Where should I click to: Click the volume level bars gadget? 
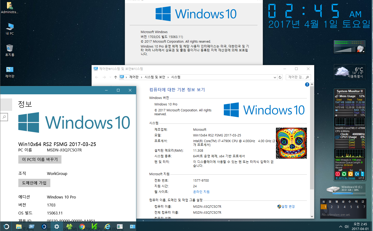click(345, 50)
